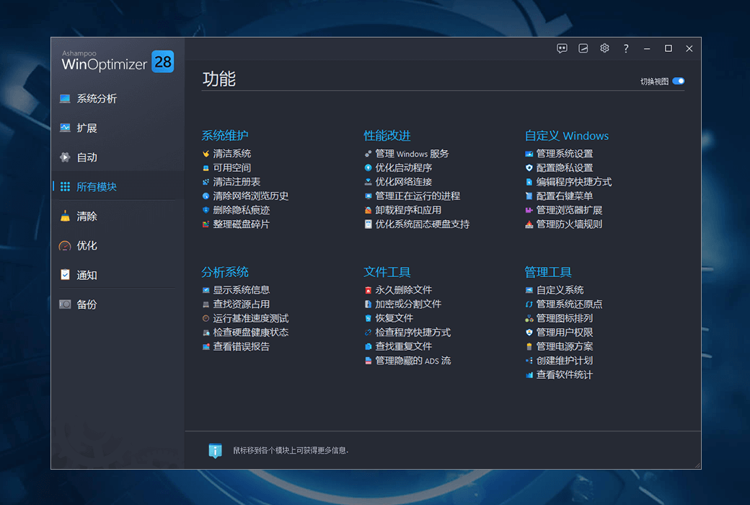Open 自定义系统 module
Viewport: 750px width, 505px height.
click(560, 290)
